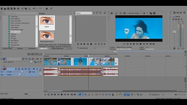Image resolution: width=187 pixels, height=105 pixels.
Task: Click Go to Start in the timeline transport
Action: (x=65, y=94)
